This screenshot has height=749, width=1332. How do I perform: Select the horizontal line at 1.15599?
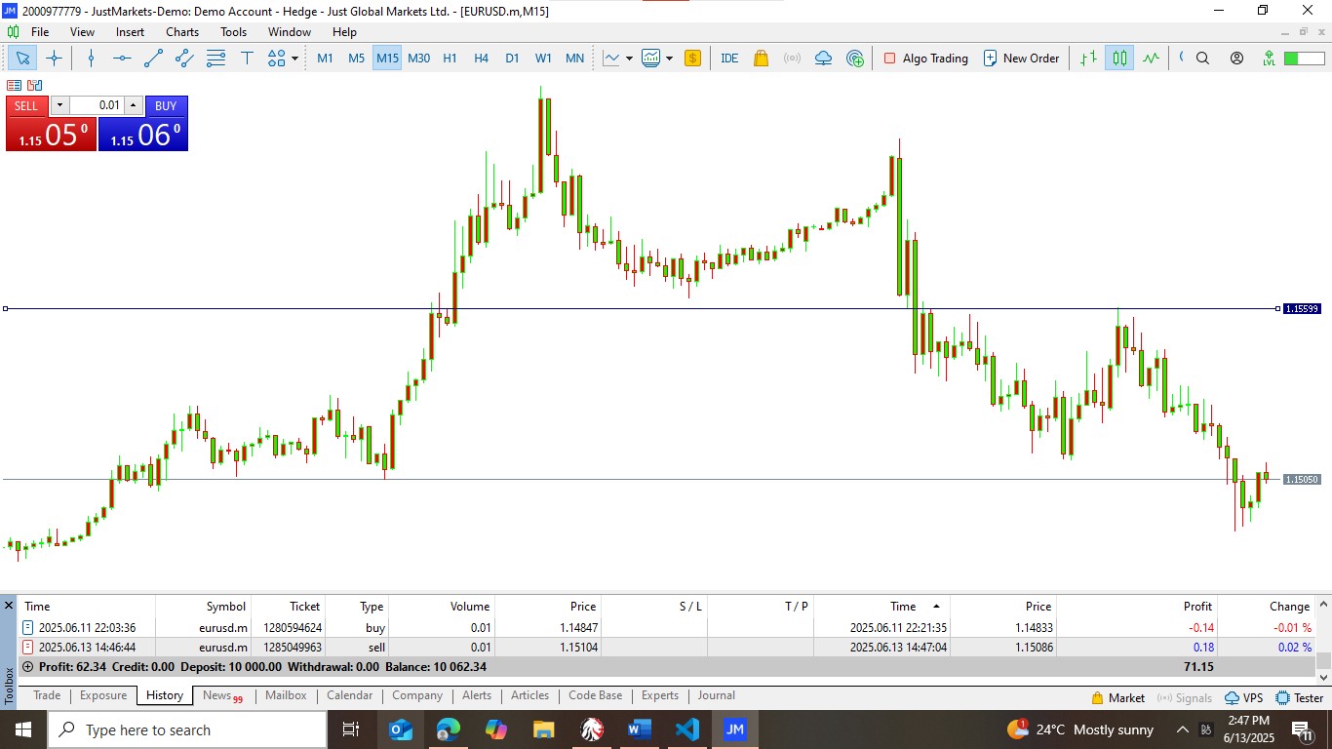click(x=683, y=309)
